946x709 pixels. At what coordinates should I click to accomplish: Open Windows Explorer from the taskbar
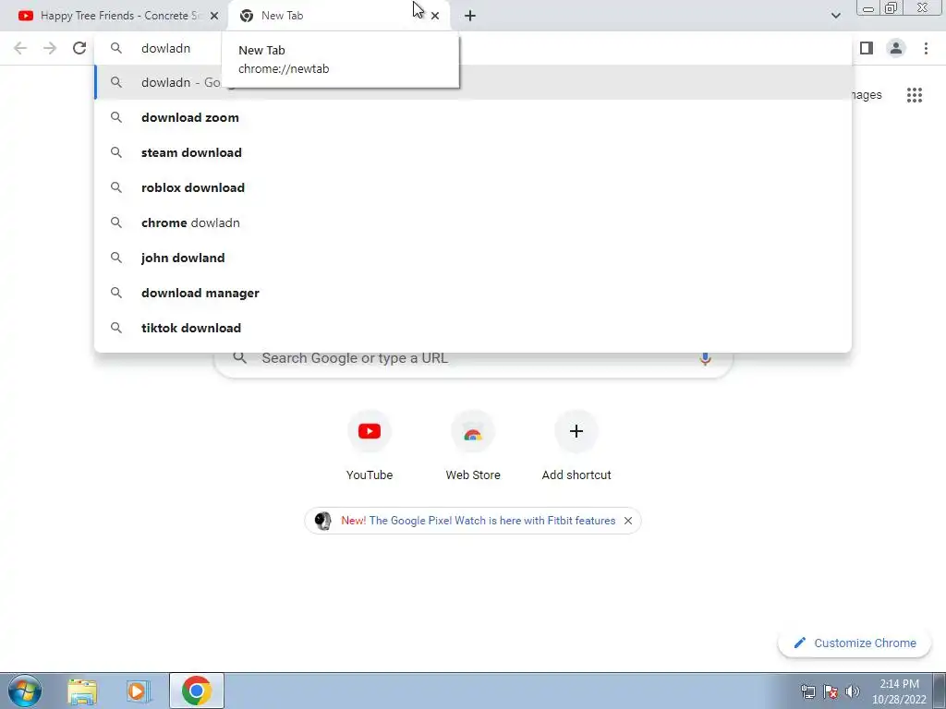pyautogui.click(x=82, y=691)
